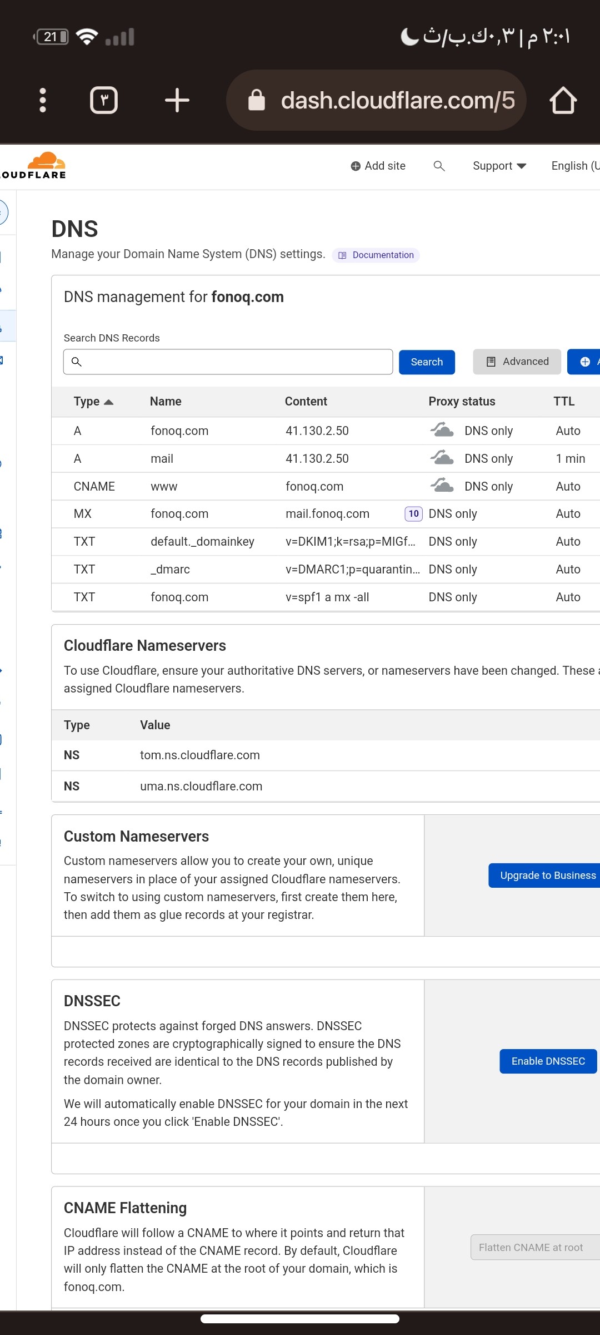Toggle proxy cloud for www CNAME record
Image resolution: width=600 pixels, height=1335 pixels.
442,486
